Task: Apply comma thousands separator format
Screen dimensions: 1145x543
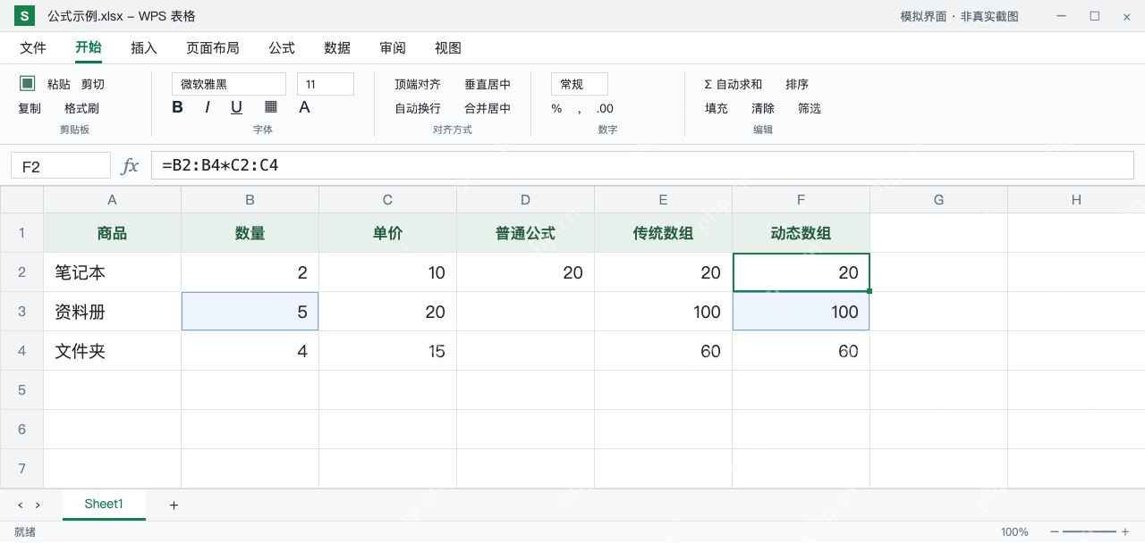Action: (x=579, y=108)
